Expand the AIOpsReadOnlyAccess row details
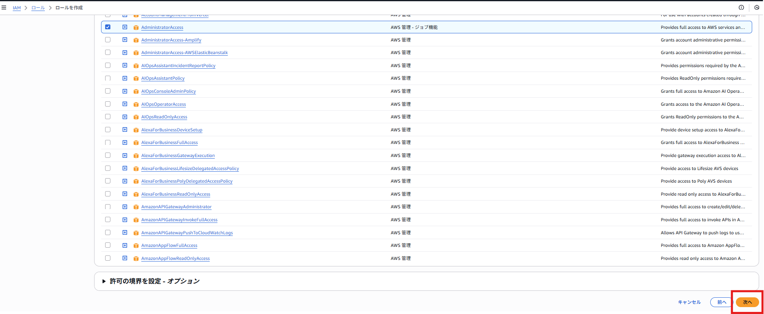The image size is (764, 314). point(125,117)
